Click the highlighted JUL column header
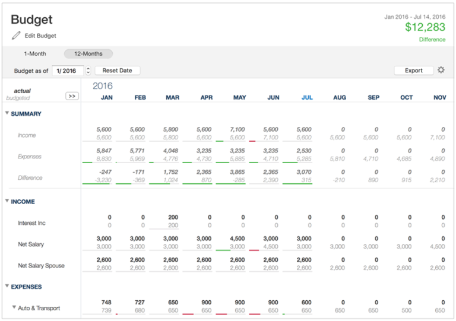This screenshot has width=456, height=321. (307, 98)
